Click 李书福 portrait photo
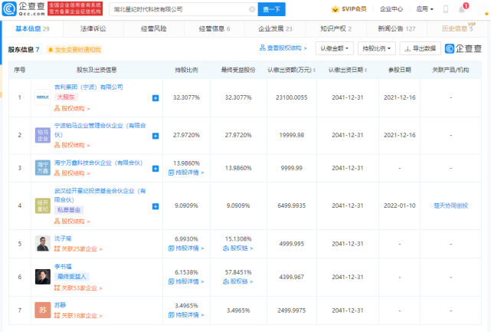The height and width of the screenshot is (332, 491). [43, 277]
